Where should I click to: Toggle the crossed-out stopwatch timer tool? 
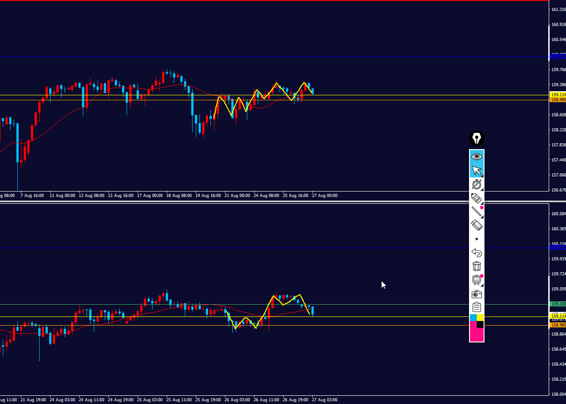point(477,184)
